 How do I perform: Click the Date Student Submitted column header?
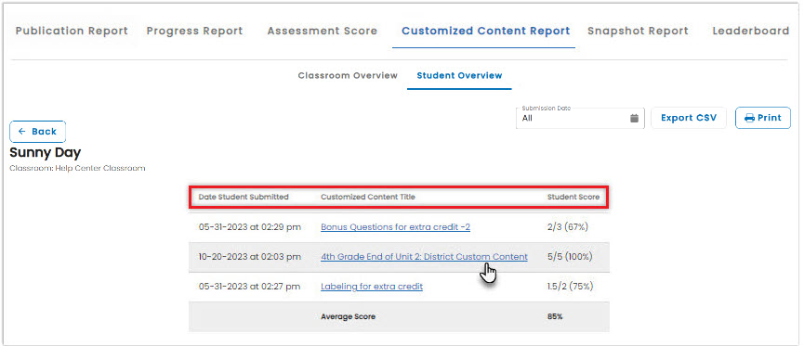pyautogui.click(x=244, y=197)
